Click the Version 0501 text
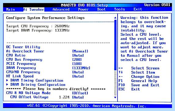 pos(157,5)
